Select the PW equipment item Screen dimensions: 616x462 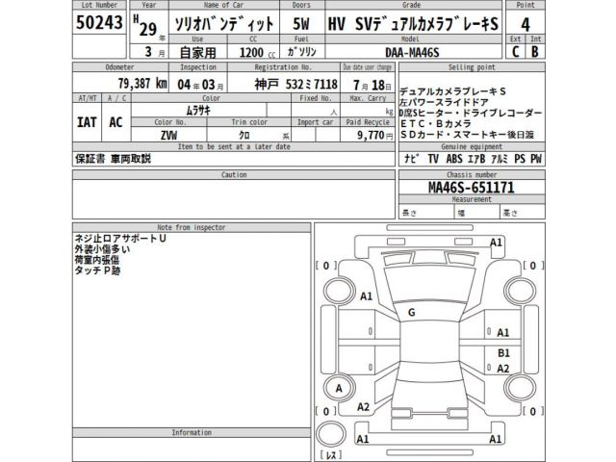point(536,159)
